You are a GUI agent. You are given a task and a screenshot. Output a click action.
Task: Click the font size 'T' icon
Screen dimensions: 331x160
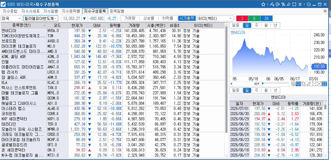(283, 4)
